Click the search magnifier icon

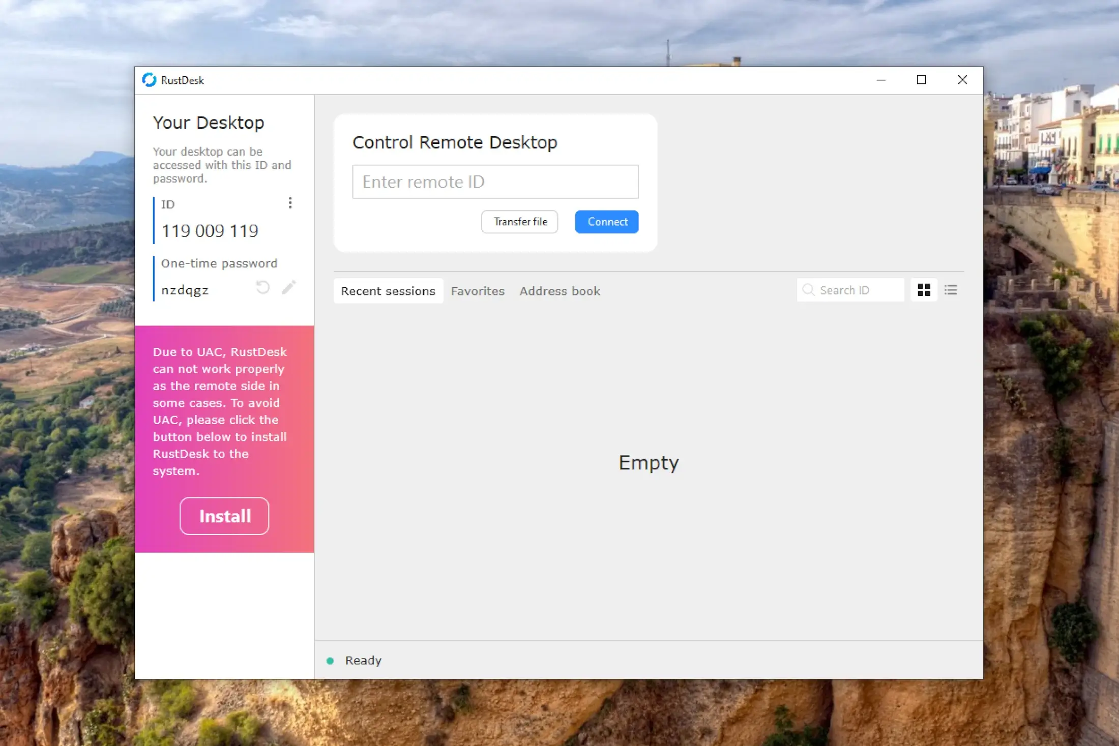pos(808,290)
